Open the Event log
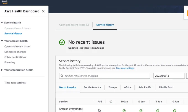The height and width of the screenshot is (112, 188). pos(10,62)
